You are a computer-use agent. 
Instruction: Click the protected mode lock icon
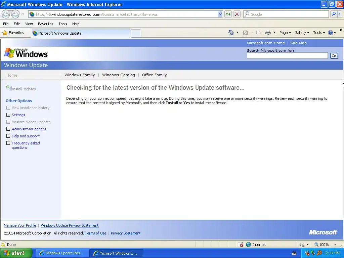click(x=302, y=245)
